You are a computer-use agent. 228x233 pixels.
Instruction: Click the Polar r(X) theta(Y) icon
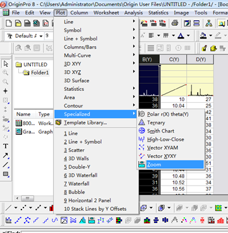click(142, 114)
